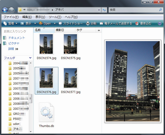The height and width of the screenshot is (135, 165).
Task: Click the 印刷 print button
Action: tap(91, 23)
